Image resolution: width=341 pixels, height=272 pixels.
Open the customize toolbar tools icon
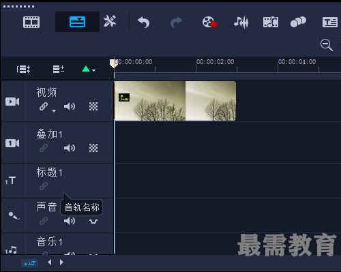(x=110, y=21)
